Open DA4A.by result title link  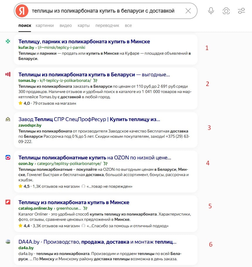97,242
